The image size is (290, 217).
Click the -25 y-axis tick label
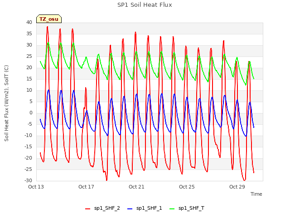[29, 169]
